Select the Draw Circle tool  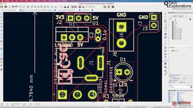pyautogui.click(x=165, y=51)
